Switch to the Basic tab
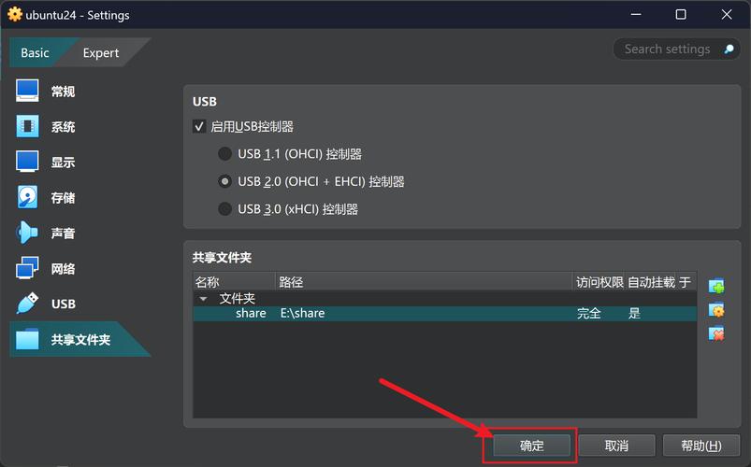751x467 pixels. pyautogui.click(x=35, y=52)
